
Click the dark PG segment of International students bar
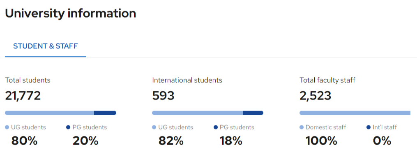(253, 113)
